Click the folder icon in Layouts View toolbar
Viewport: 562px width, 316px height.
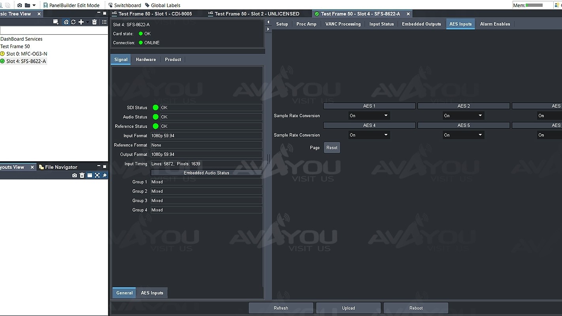pyautogui.click(x=90, y=175)
